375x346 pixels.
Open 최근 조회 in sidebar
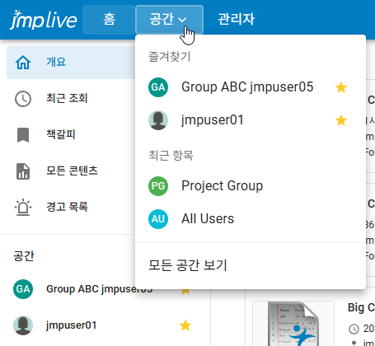coord(67,98)
